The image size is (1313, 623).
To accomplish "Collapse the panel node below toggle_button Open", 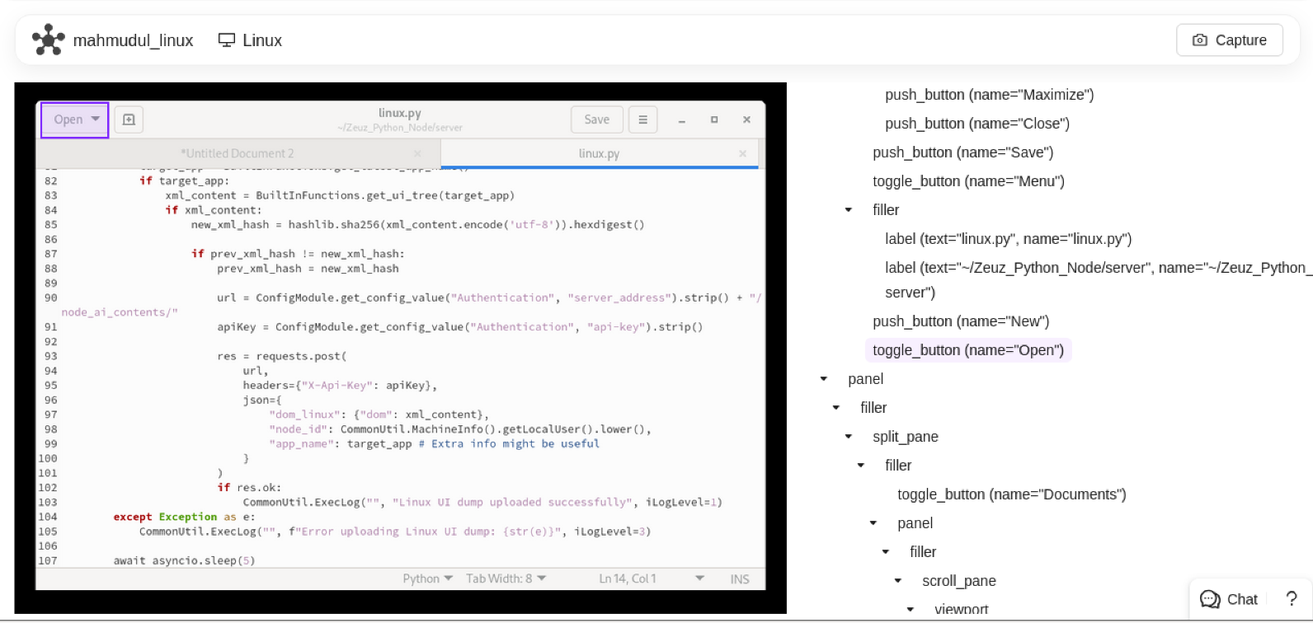I will pos(824,379).
